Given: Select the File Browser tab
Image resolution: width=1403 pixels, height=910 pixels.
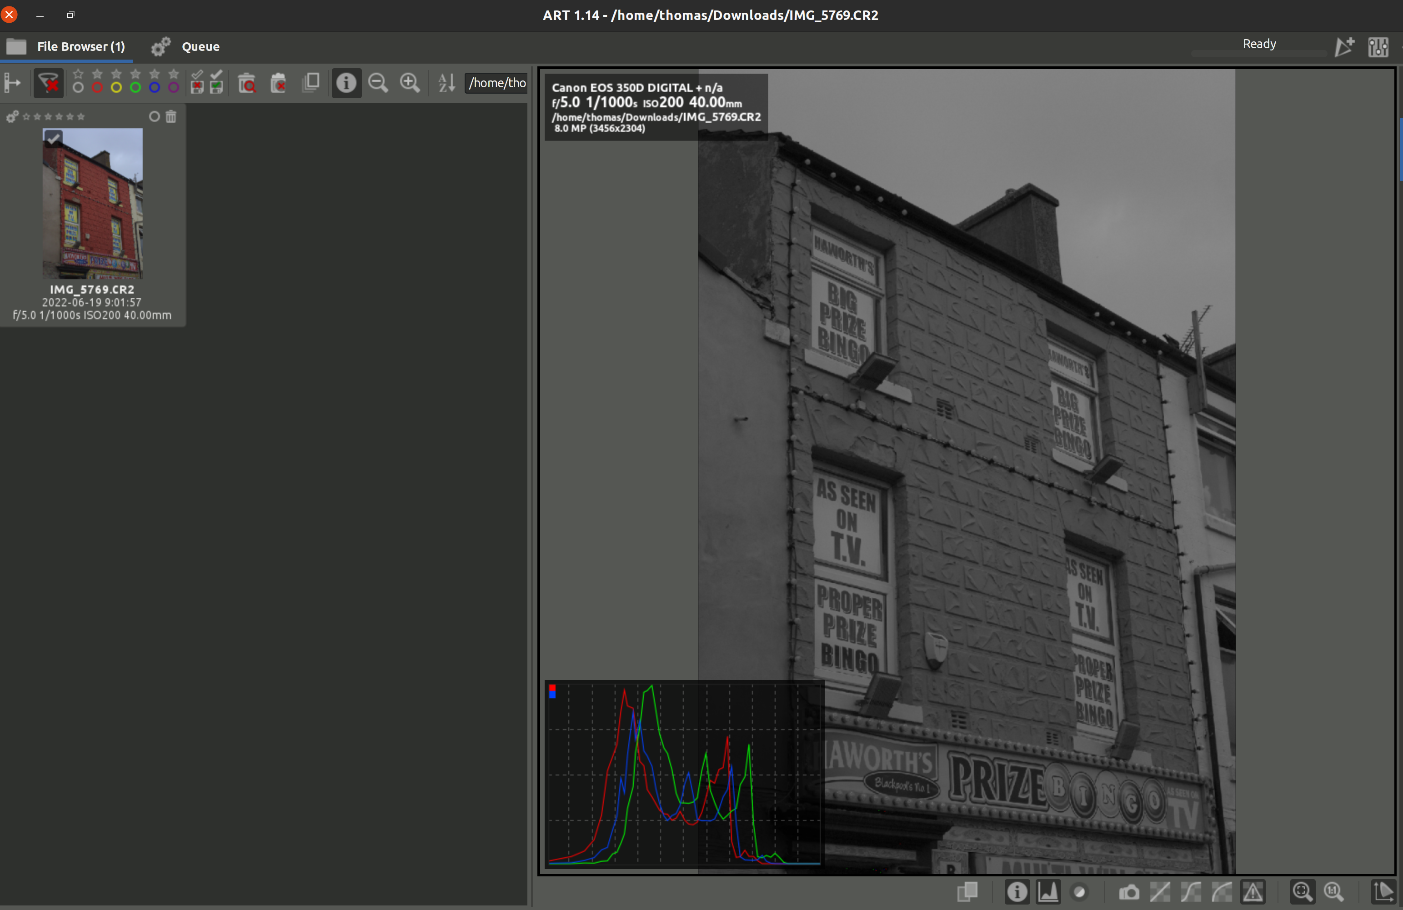Looking at the screenshot, I should pyautogui.click(x=81, y=46).
